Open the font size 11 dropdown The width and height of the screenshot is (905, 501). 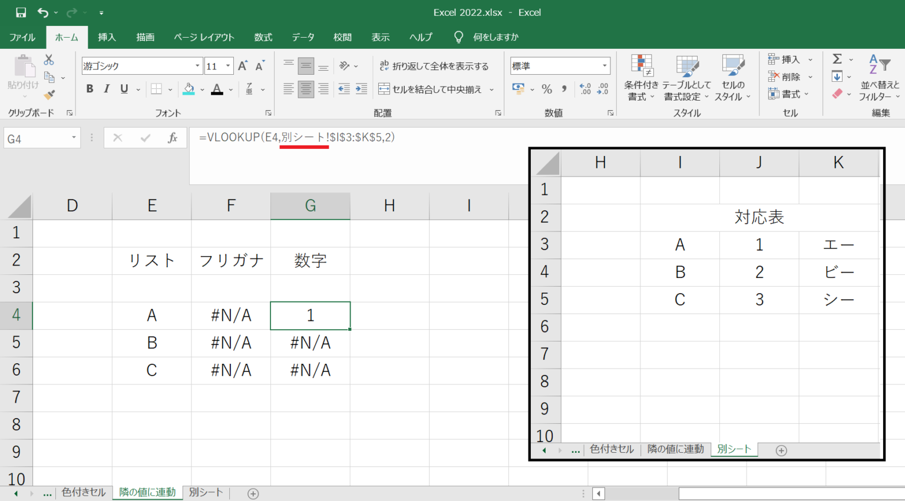tap(228, 66)
